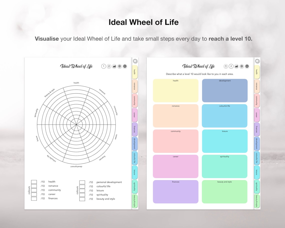Check the /10 box next to health
This screenshot has width=285, height=228.
[x=34, y=181]
